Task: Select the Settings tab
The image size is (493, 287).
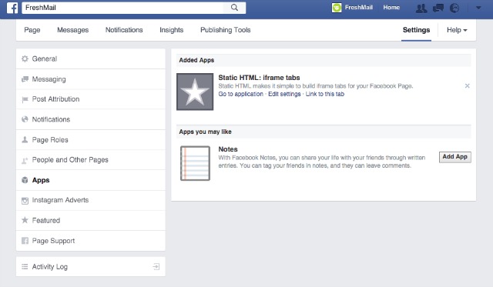Action: pos(416,30)
